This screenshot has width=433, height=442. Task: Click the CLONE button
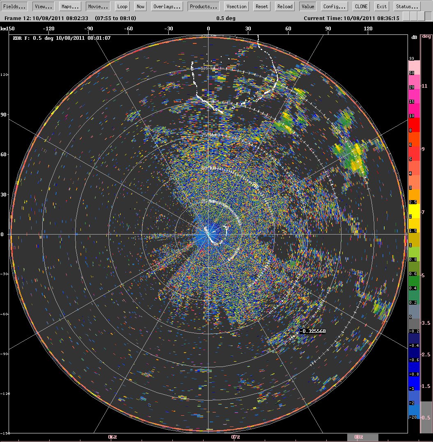click(x=361, y=7)
